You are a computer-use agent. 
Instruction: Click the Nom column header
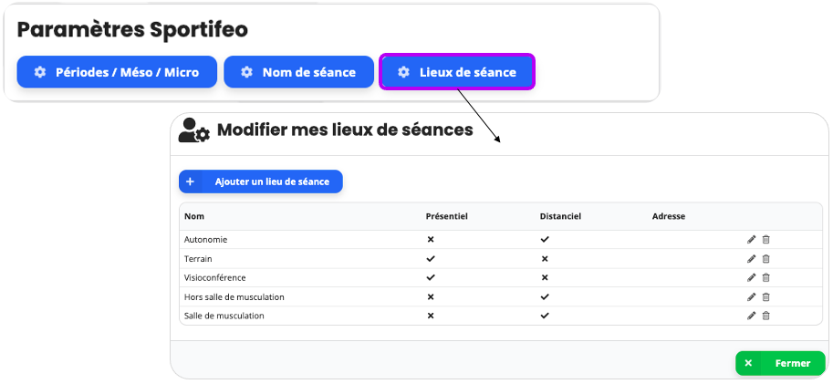coord(194,216)
